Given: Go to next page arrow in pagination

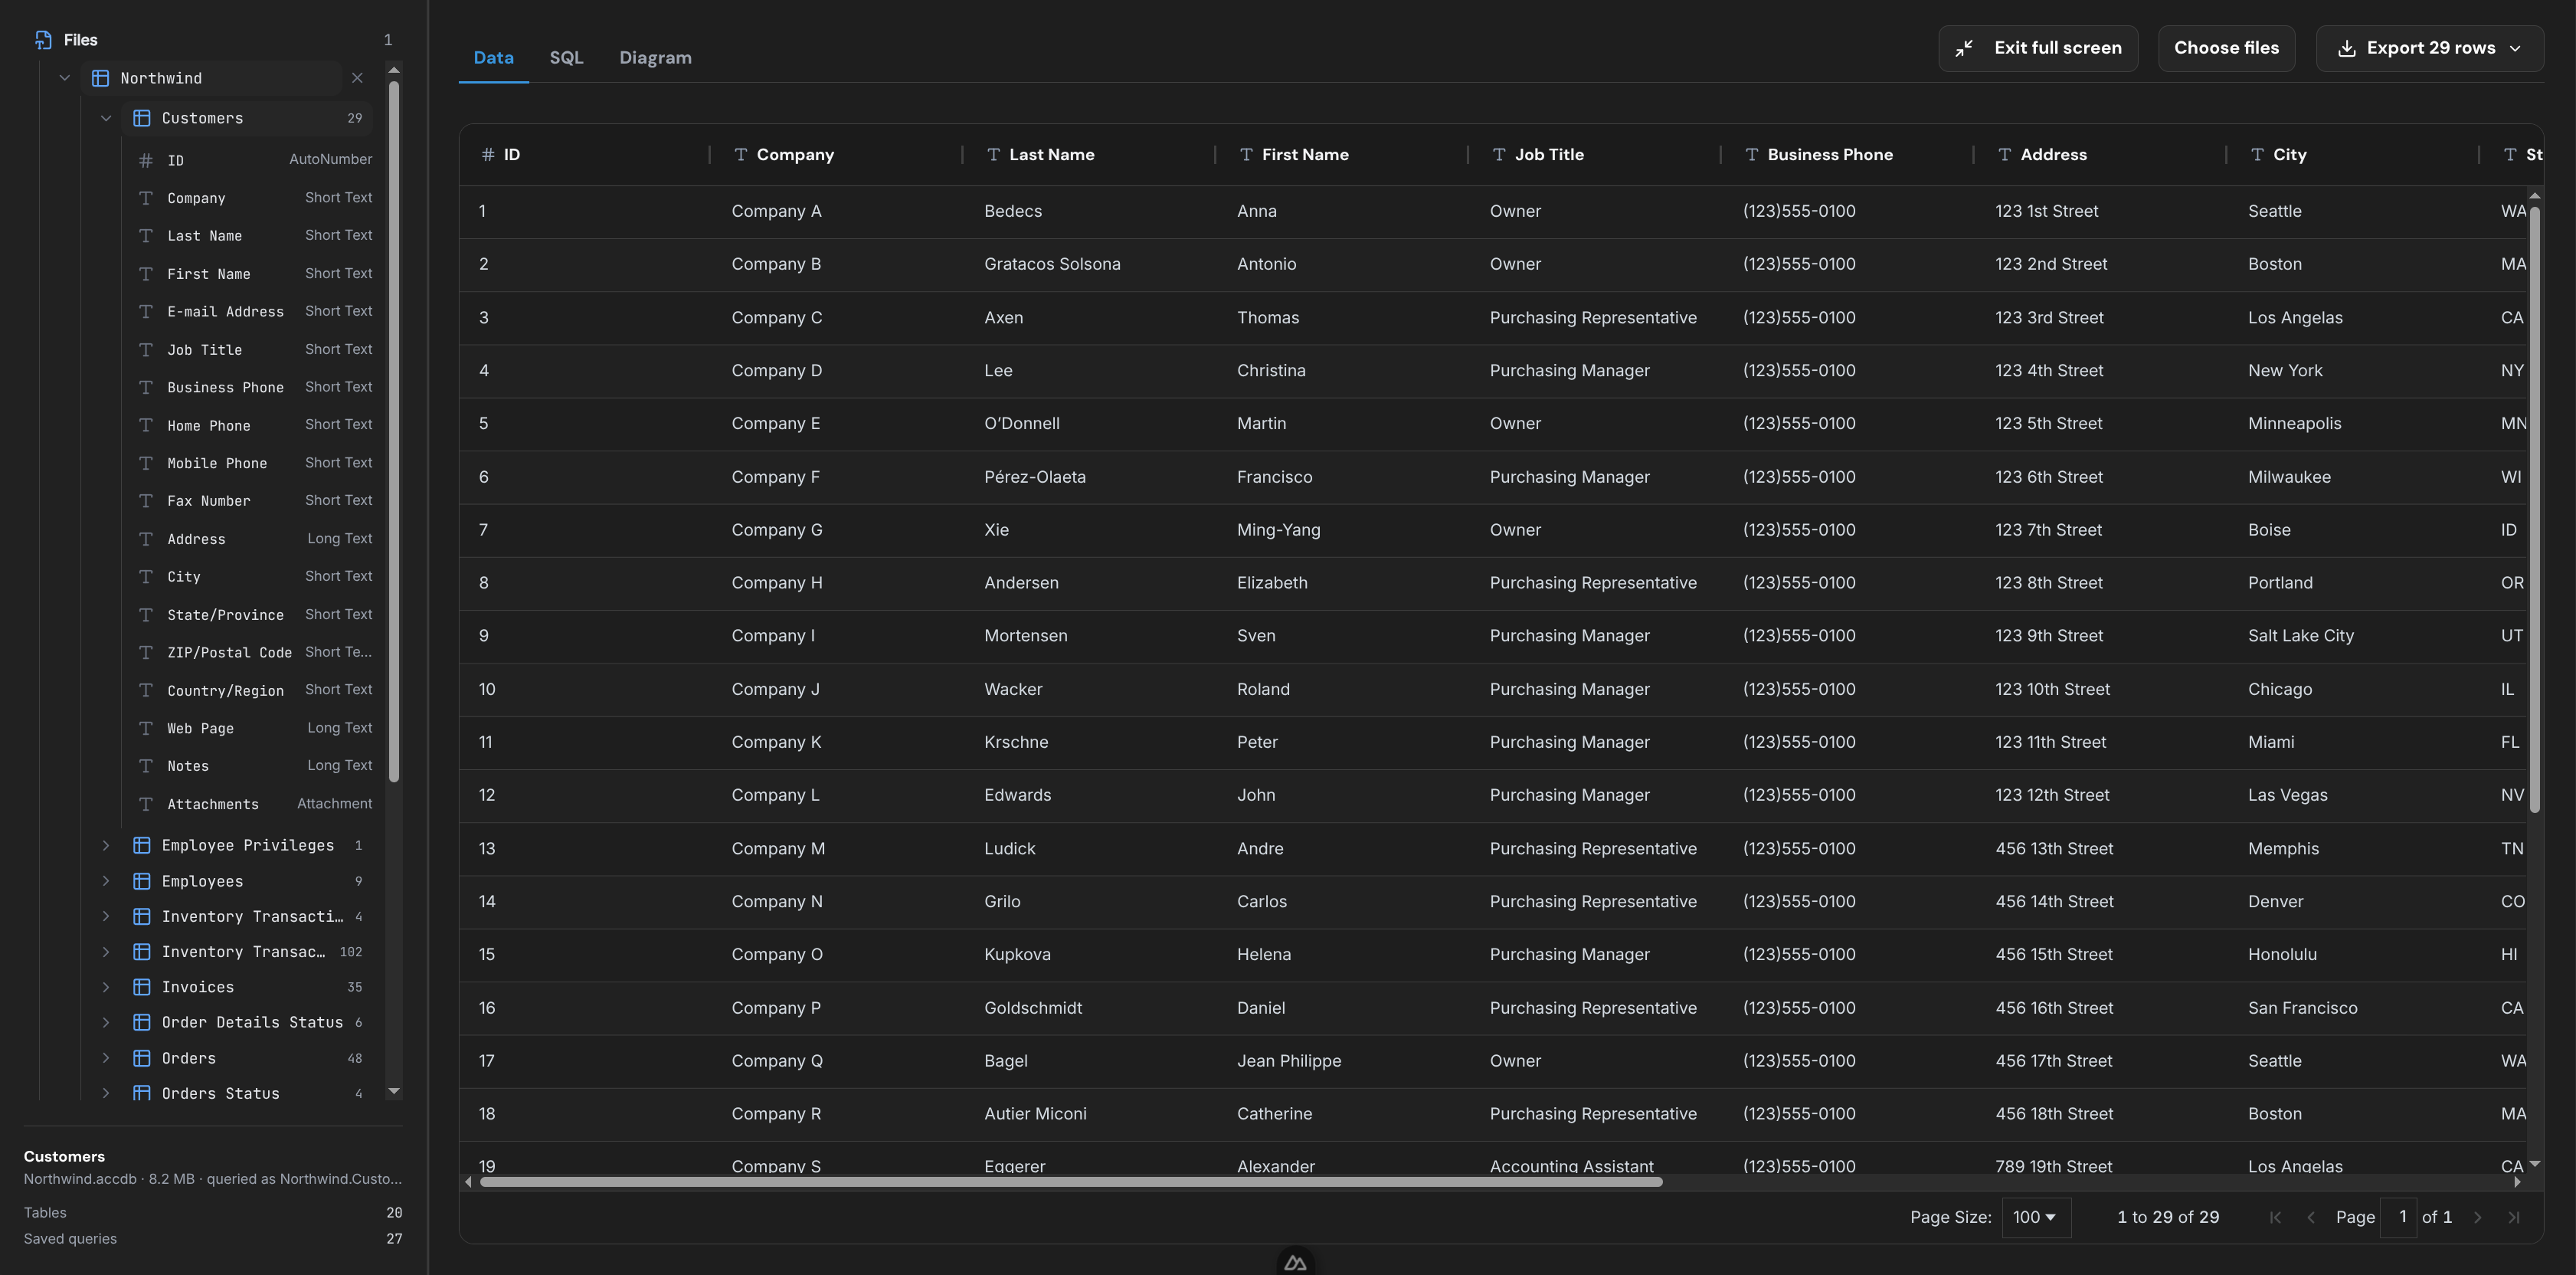Looking at the screenshot, I should pyautogui.click(x=2477, y=1217).
